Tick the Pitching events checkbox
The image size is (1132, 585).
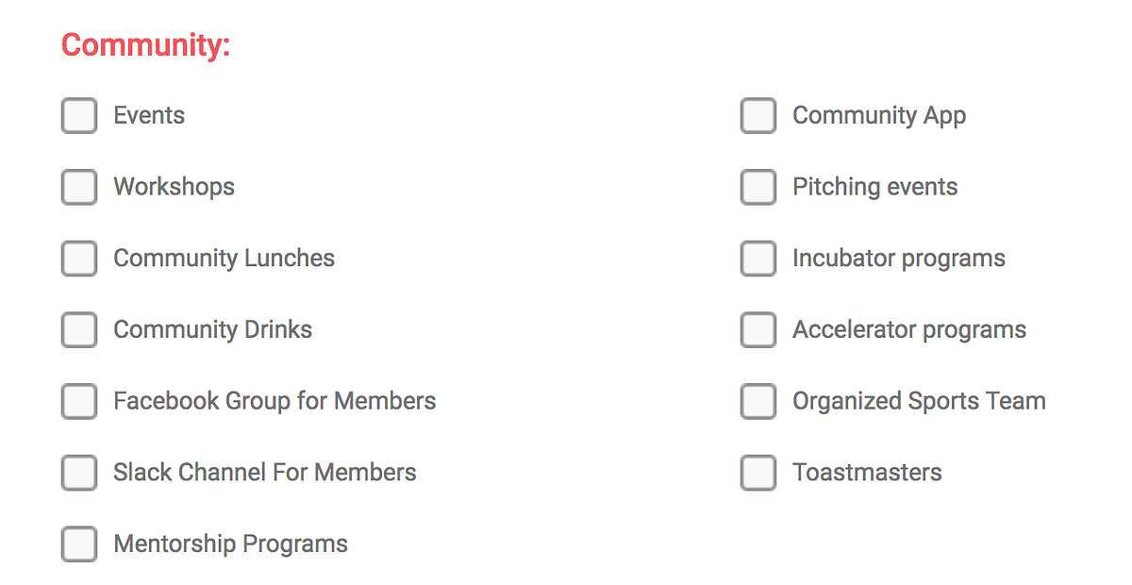(x=758, y=187)
